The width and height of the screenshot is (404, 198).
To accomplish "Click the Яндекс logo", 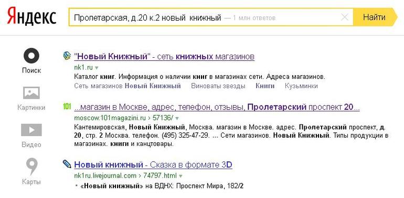I will pyautogui.click(x=31, y=17).
